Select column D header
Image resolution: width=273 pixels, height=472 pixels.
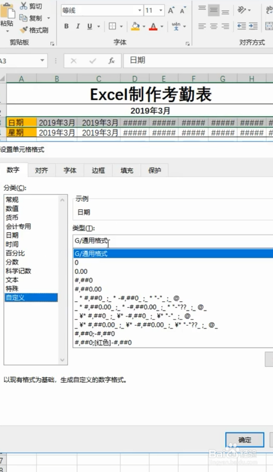point(134,79)
